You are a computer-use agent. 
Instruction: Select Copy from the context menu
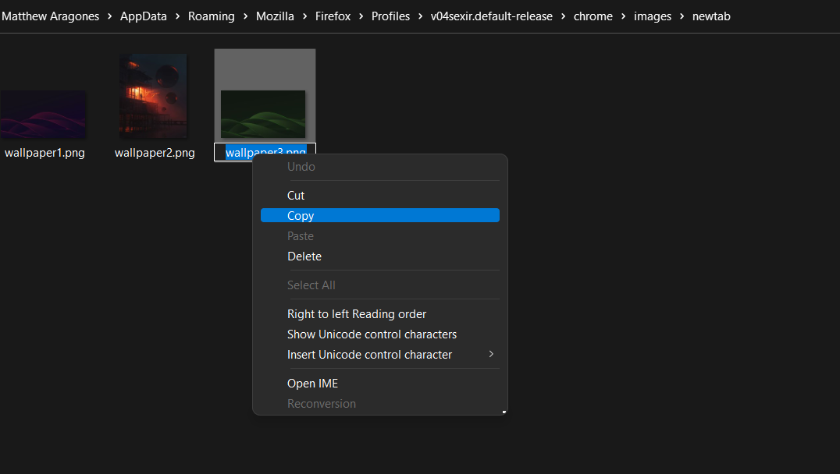(301, 215)
